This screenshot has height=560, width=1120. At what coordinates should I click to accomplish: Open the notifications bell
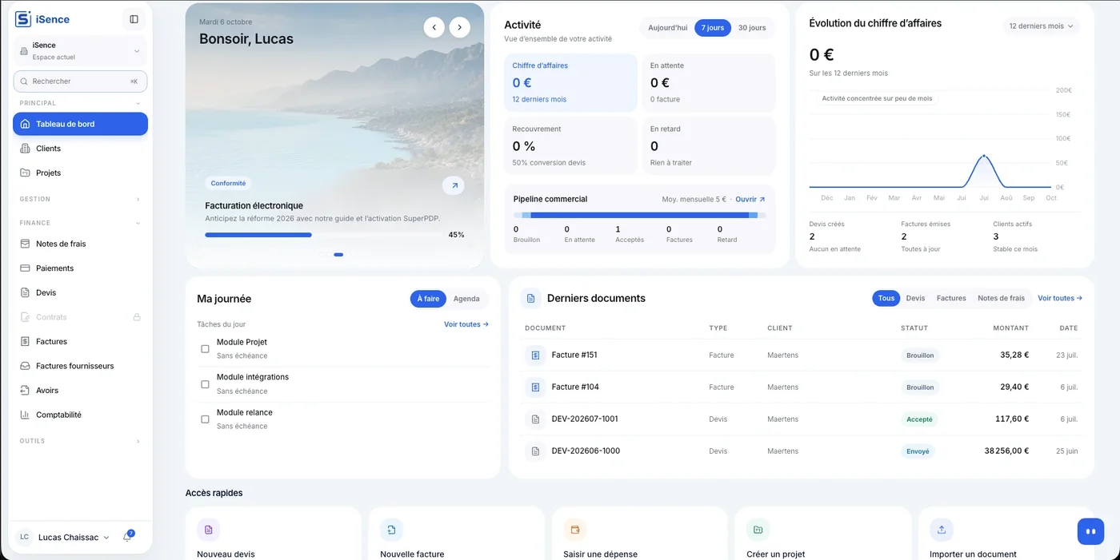127,537
